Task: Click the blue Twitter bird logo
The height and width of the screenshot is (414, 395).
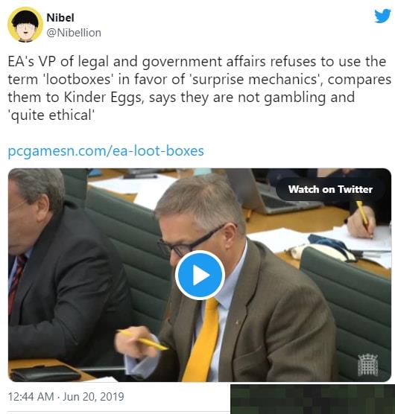Action: coord(382,16)
